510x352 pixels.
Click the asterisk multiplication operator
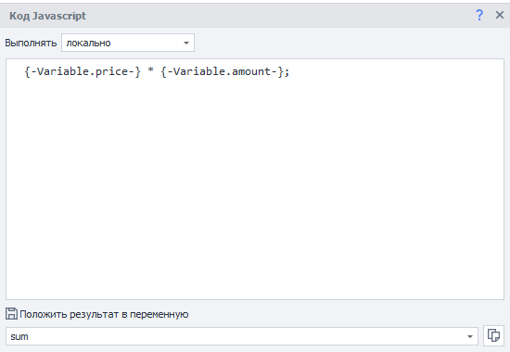tap(150, 70)
